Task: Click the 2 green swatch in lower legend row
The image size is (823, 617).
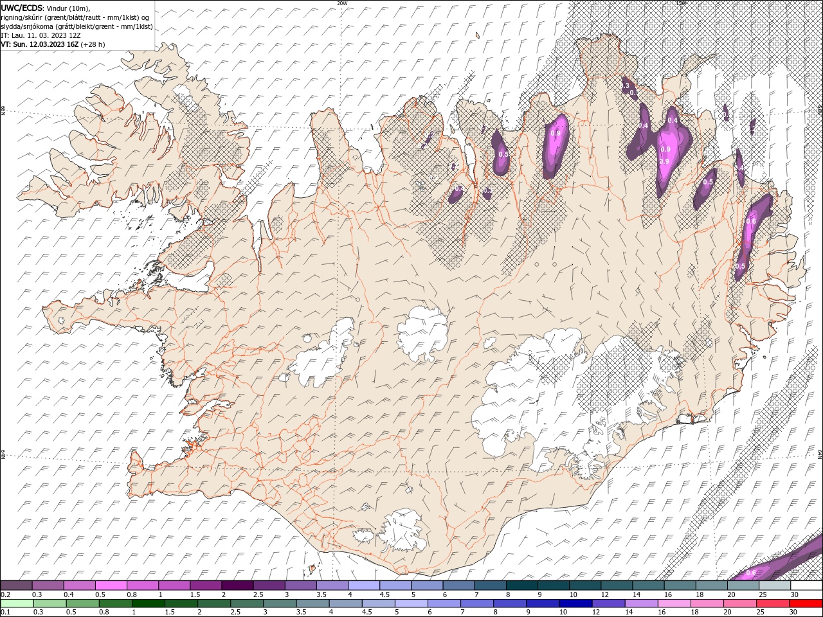Action: 214,603
